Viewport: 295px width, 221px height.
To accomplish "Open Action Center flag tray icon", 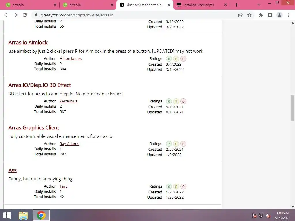I will click(254, 216).
